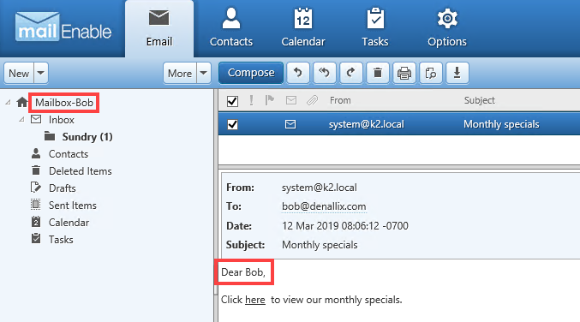Click the flag column header icon

[x=270, y=100]
